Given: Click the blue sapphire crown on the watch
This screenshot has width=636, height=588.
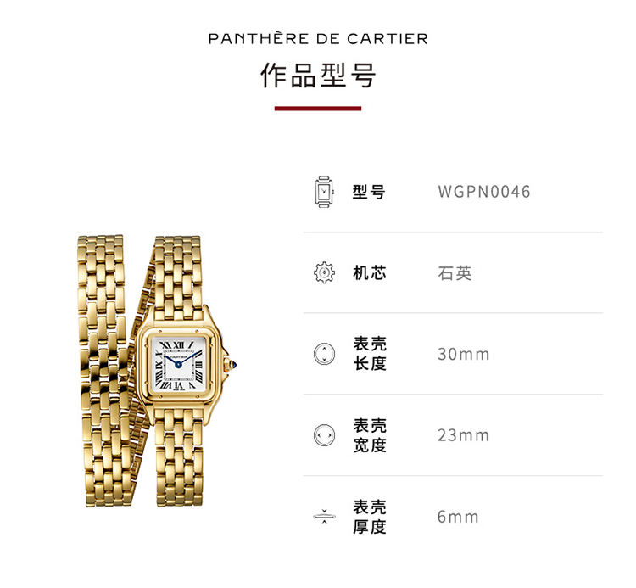Looking at the screenshot, I should tap(232, 365).
